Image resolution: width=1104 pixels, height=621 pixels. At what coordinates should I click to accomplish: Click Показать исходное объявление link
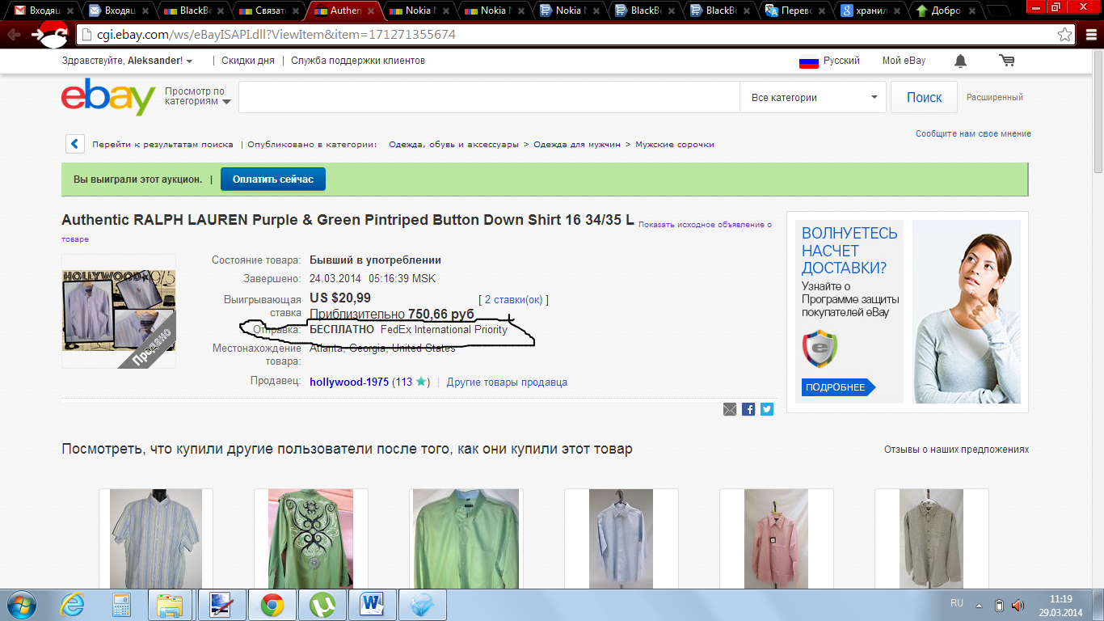[x=705, y=224]
